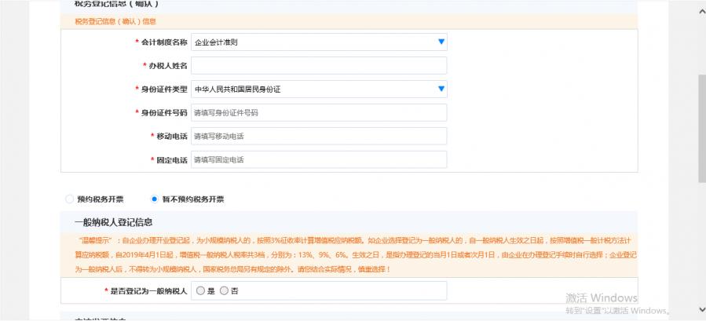The height and width of the screenshot is (321, 706).
Task: Click the 是否登记为一般纳税人 field label
Action: coord(148,291)
